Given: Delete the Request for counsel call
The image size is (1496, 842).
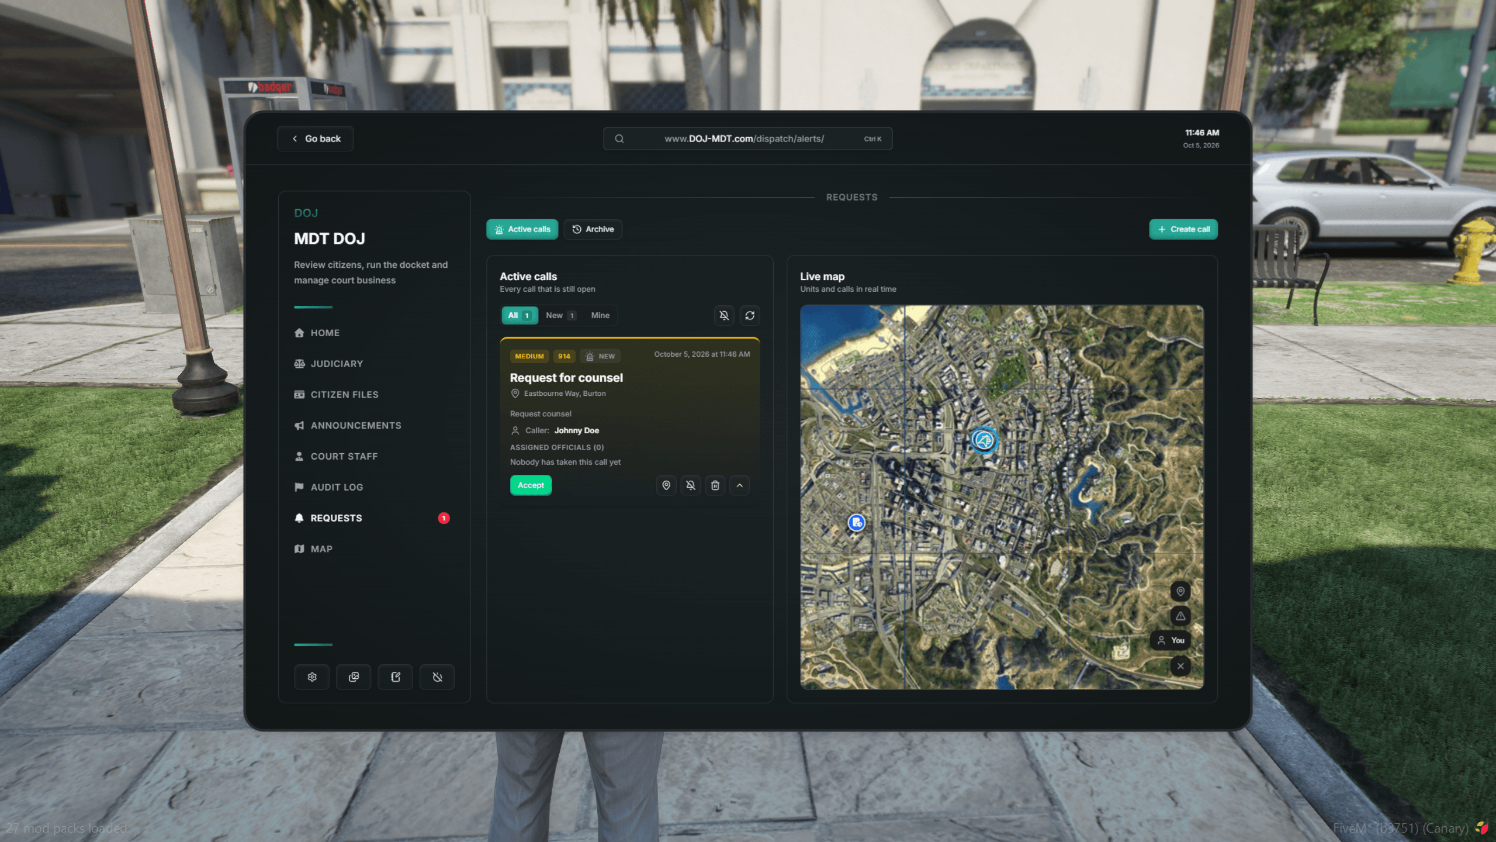Looking at the screenshot, I should point(715,485).
